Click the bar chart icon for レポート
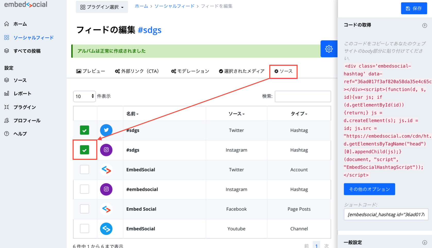Image resolution: width=432 pixels, height=248 pixels. click(7, 93)
